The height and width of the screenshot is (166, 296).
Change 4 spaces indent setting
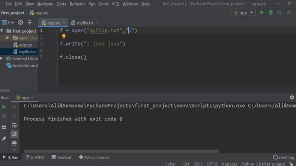(x=229, y=164)
